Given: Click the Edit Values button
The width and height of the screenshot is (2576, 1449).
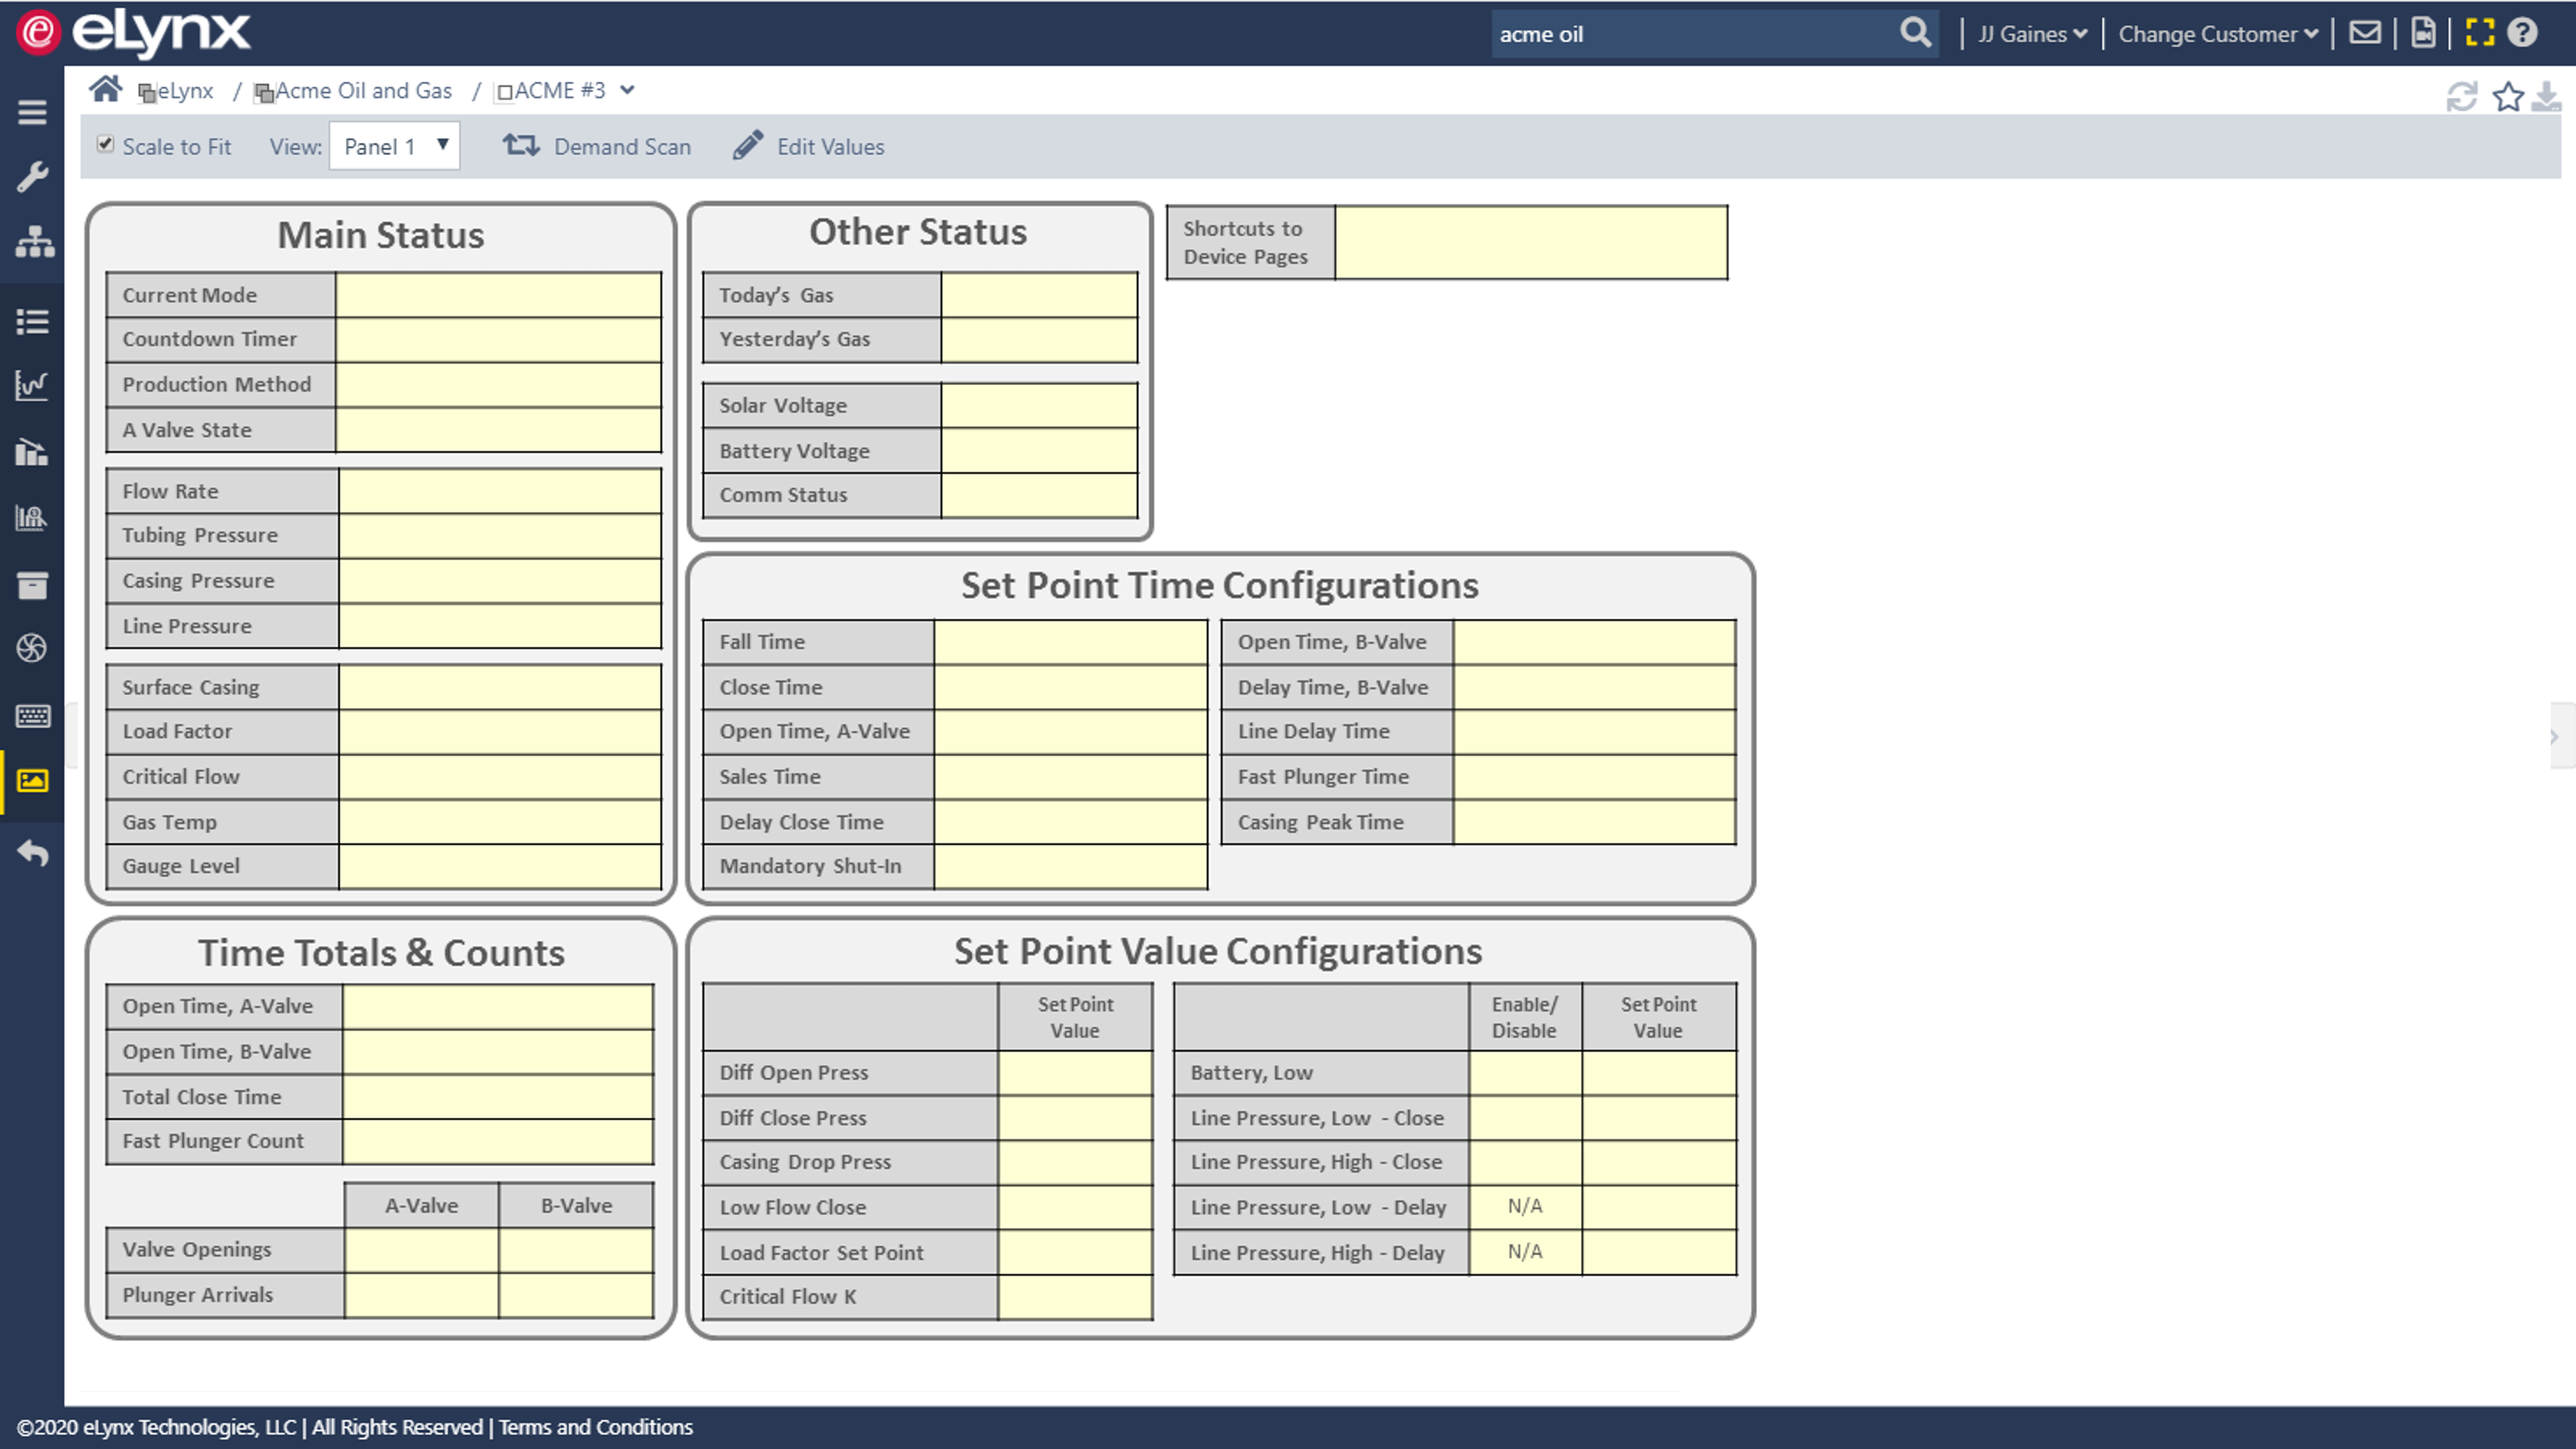Looking at the screenshot, I should pos(809,147).
